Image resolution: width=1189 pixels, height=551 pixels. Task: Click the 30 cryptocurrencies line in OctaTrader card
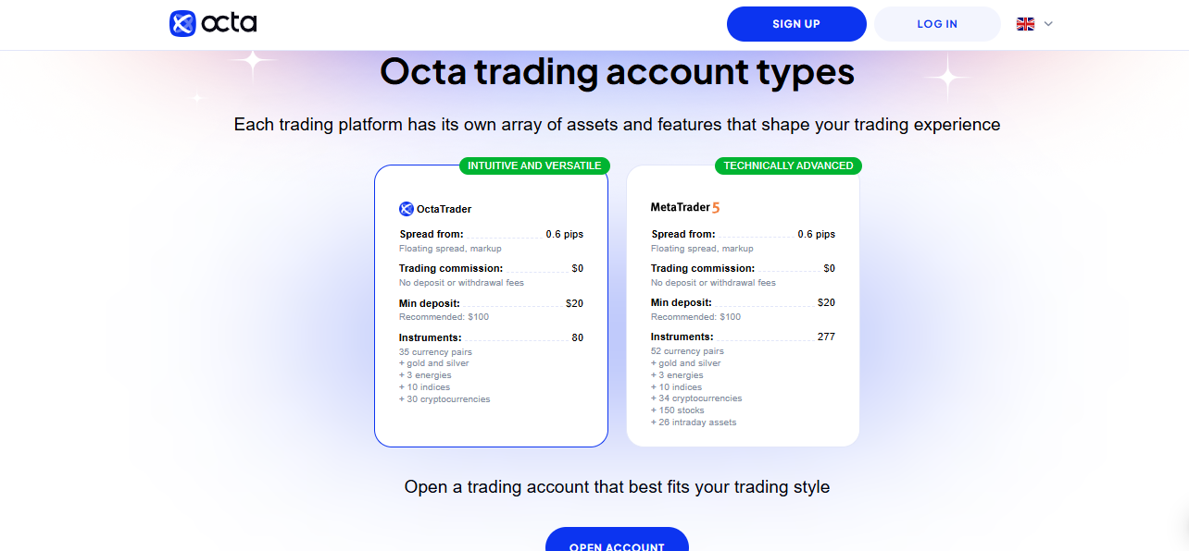(444, 399)
